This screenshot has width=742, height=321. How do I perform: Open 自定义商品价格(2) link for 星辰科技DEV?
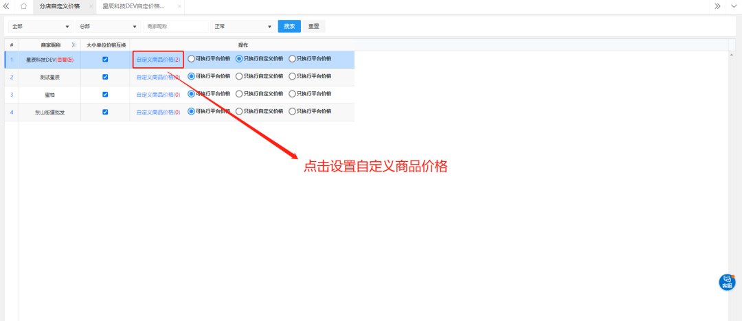tap(158, 60)
